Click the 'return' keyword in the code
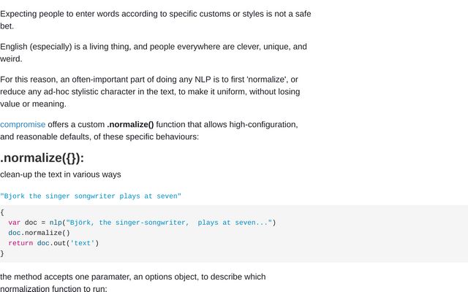This screenshot has width=468, height=292. [20, 243]
